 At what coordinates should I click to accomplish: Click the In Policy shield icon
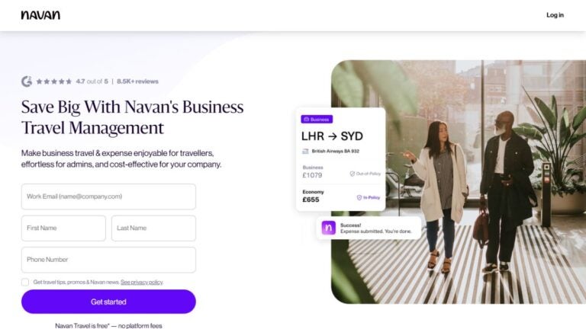(x=359, y=198)
